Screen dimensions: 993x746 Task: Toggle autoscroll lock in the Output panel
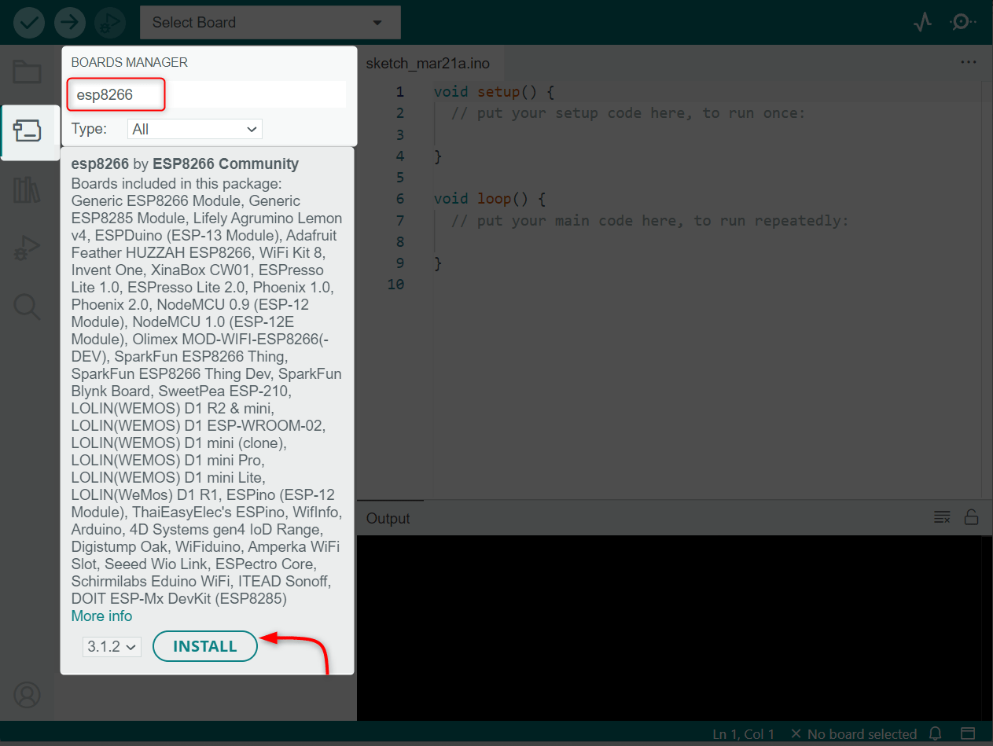972,517
